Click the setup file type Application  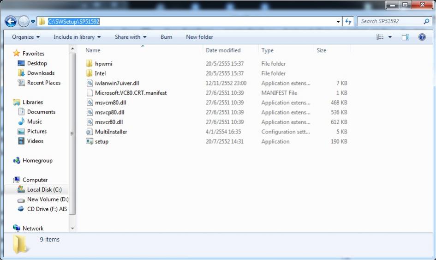(275, 142)
